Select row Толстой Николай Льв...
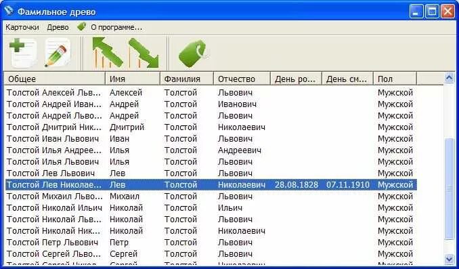The width and height of the screenshot is (459, 269). (x=211, y=220)
